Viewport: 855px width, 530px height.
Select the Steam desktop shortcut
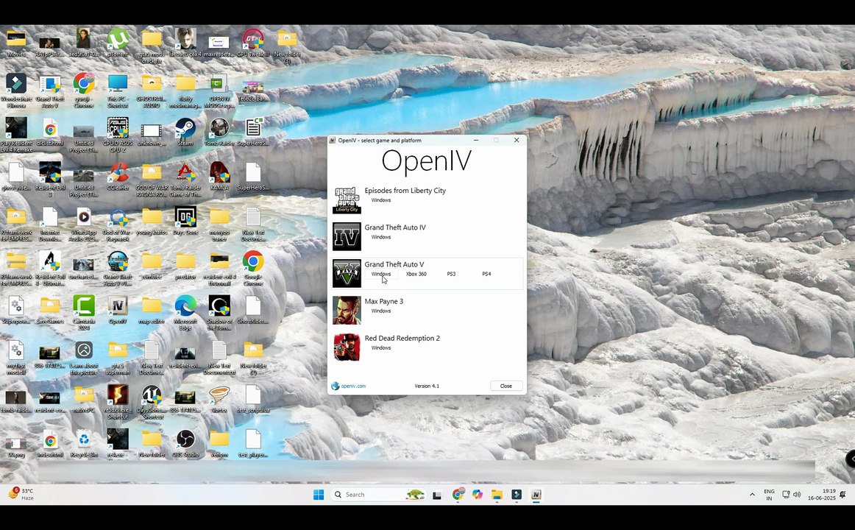185,132
